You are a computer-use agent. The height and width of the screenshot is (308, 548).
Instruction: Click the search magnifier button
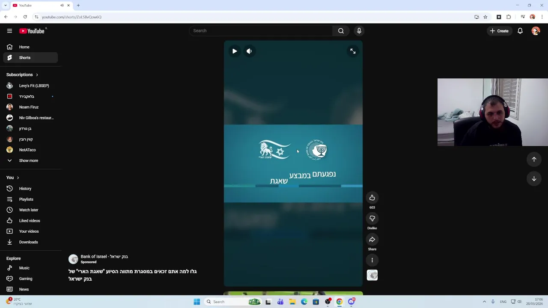[x=341, y=31]
